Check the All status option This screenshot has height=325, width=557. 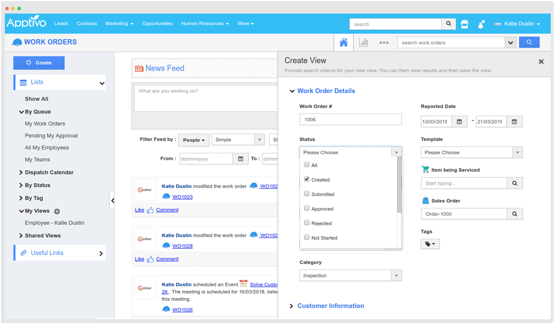click(x=308, y=165)
